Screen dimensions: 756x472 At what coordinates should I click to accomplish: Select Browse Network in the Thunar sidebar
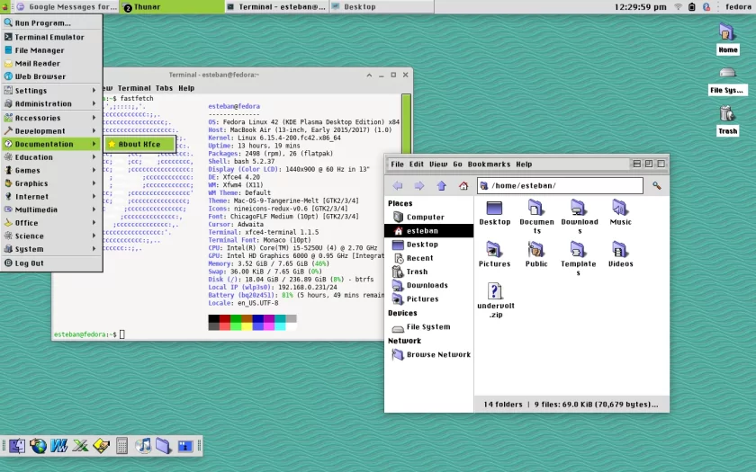[428, 354]
